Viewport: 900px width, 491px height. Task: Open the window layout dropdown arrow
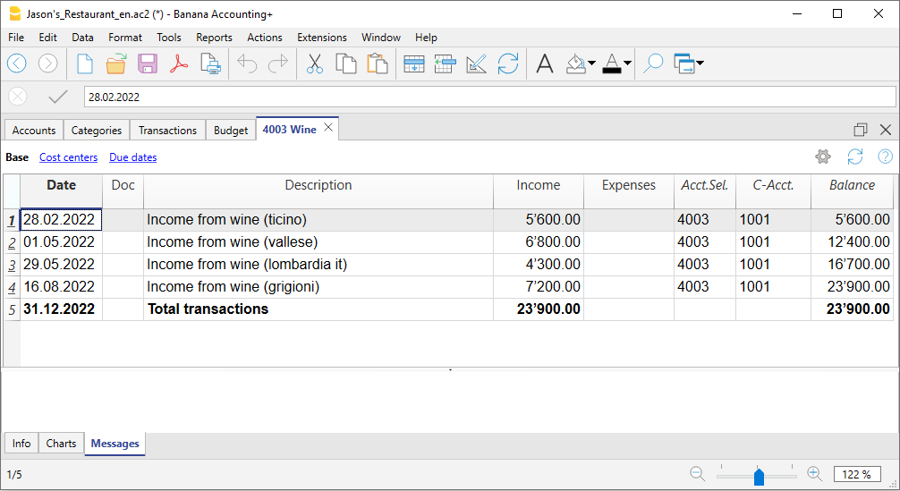(x=699, y=63)
